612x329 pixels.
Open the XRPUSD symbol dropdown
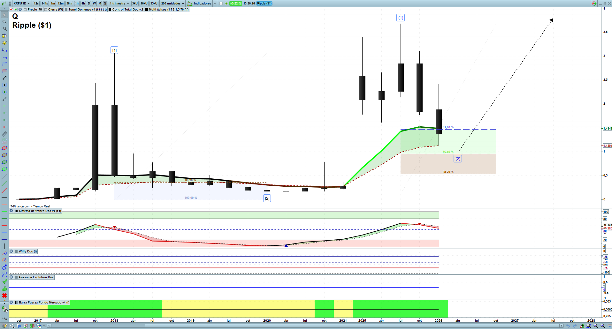click(22, 4)
